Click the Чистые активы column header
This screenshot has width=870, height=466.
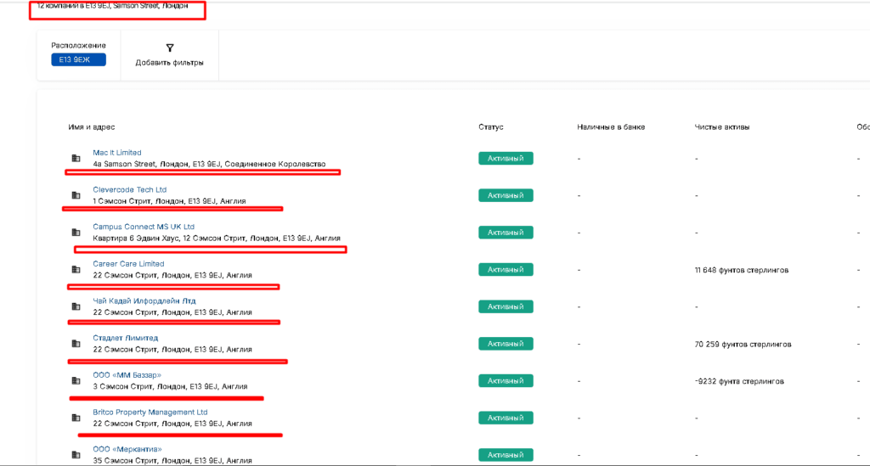722,126
